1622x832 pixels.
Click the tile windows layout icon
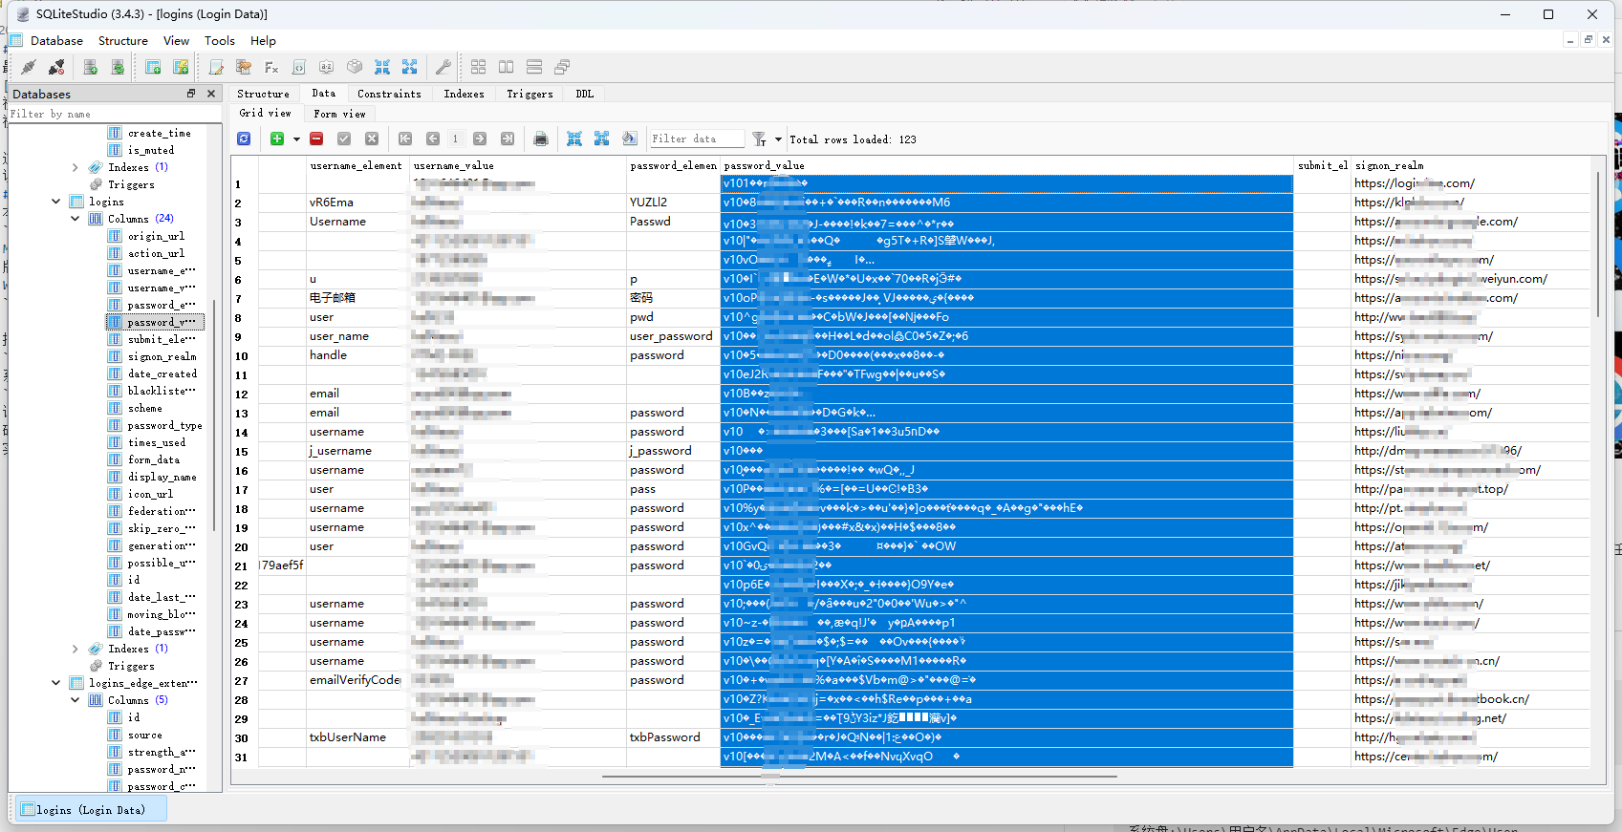click(479, 67)
